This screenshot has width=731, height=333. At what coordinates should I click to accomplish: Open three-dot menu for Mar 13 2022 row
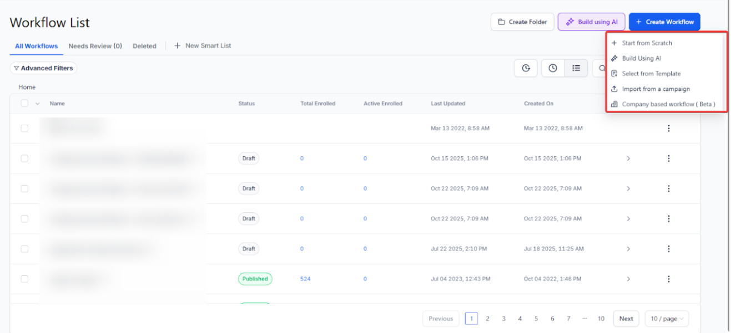pyautogui.click(x=668, y=129)
